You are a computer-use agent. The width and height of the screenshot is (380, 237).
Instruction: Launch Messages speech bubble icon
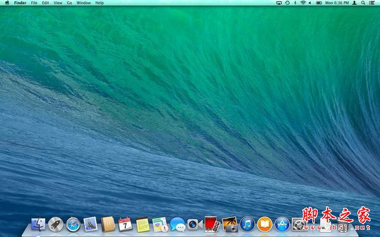tap(177, 224)
